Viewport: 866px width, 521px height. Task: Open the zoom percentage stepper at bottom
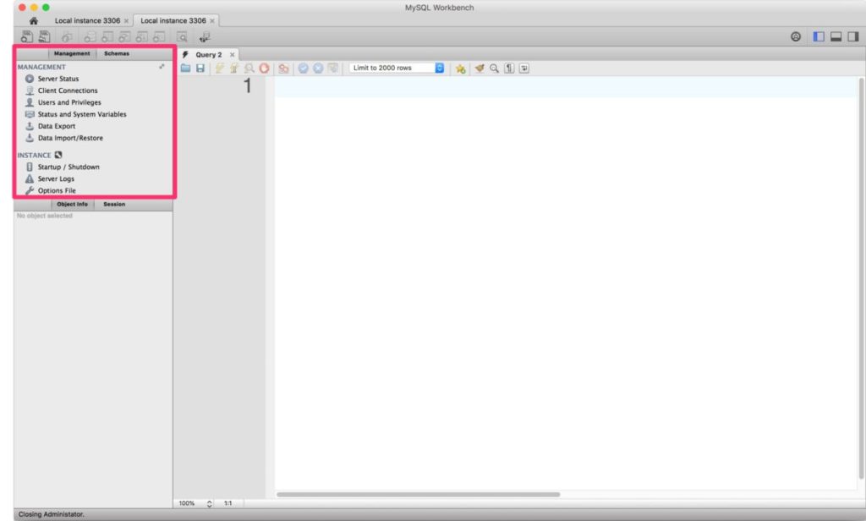tap(209, 503)
